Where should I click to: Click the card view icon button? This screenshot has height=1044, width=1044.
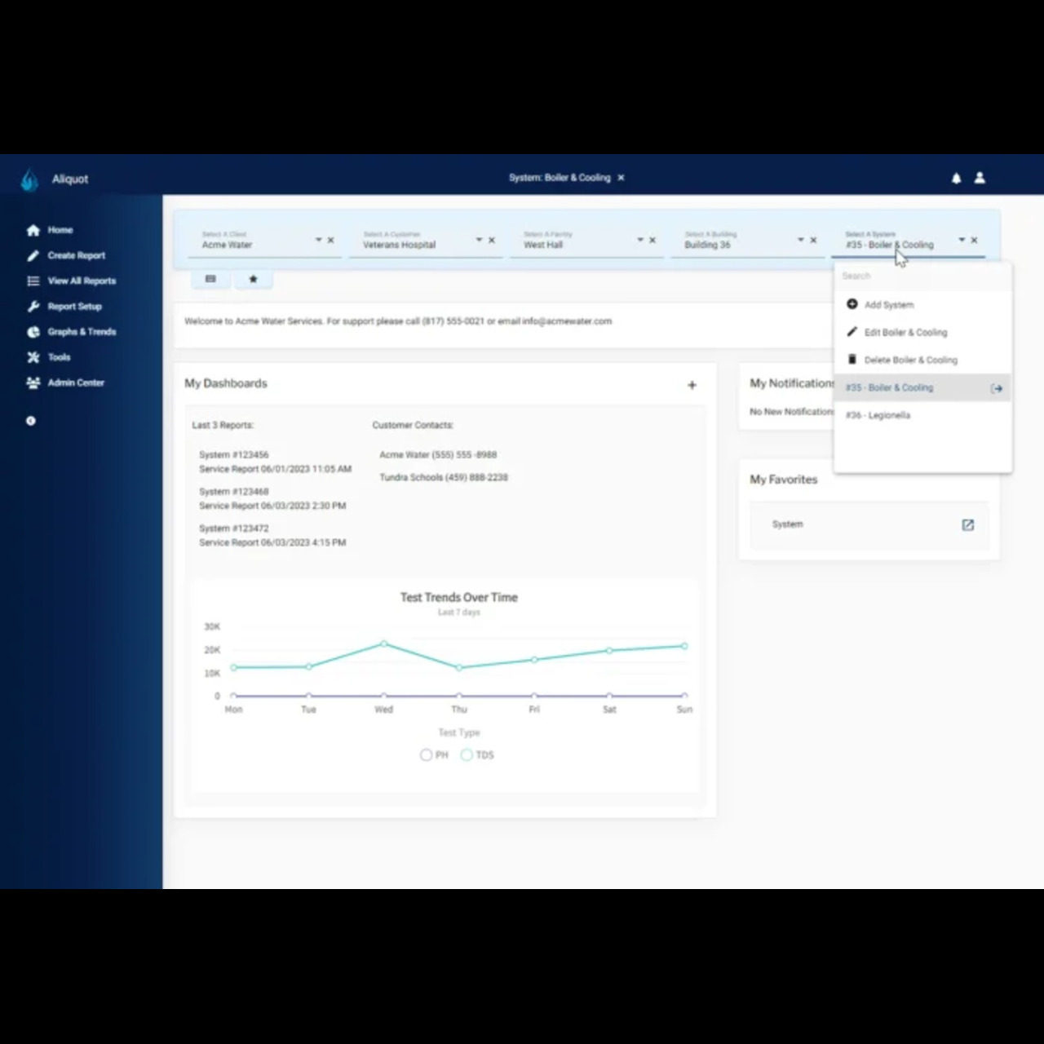point(210,279)
